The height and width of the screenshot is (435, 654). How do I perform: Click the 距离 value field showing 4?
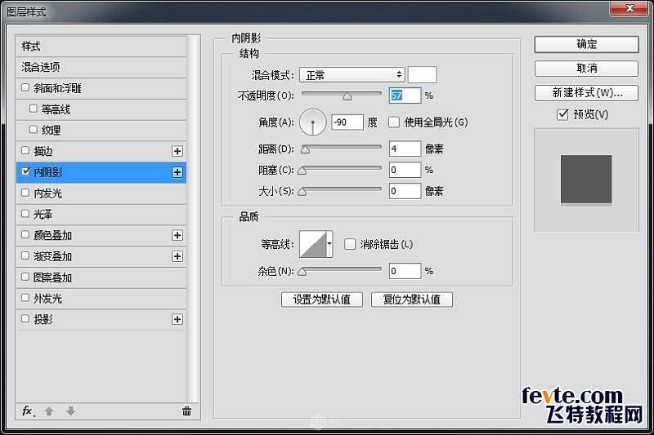pyautogui.click(x=405, y=149)
